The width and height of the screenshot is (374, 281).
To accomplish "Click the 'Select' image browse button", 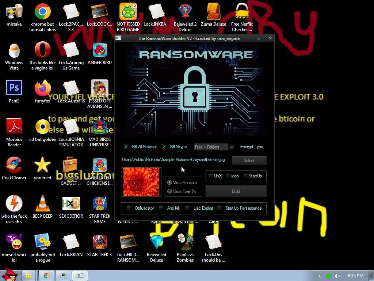I will 249,161.
